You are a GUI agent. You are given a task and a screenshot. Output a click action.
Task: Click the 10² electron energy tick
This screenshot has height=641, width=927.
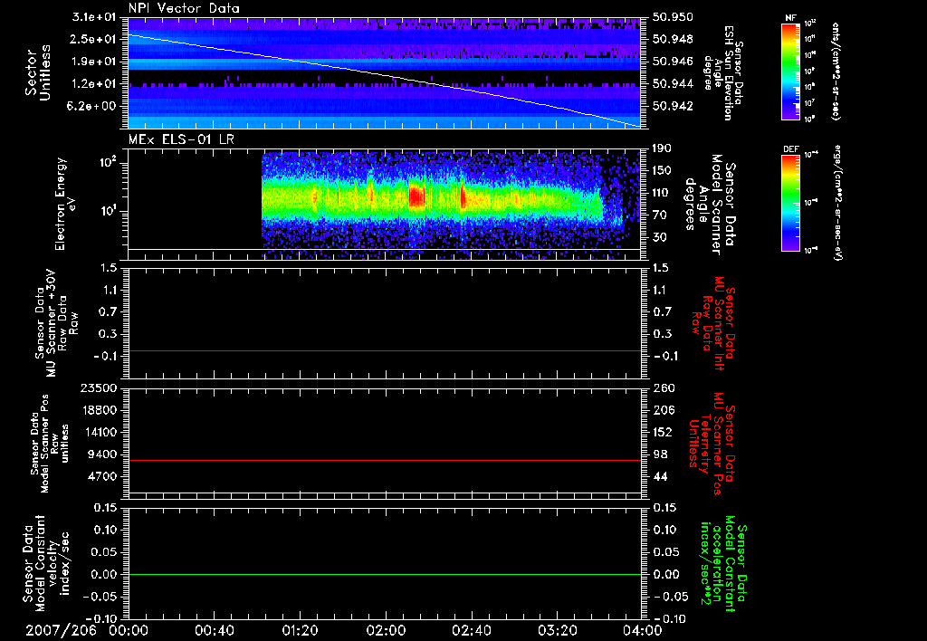point(107,161)
